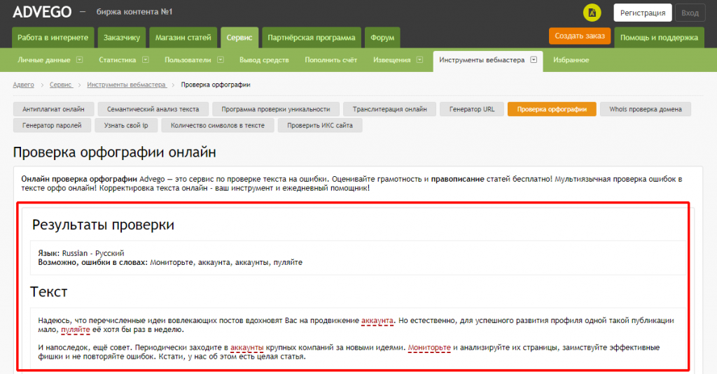Image resolution: width=717 pixels, height=374 pixels.
Task: Open Помощь и поддержка
Action: click(659, 37)
